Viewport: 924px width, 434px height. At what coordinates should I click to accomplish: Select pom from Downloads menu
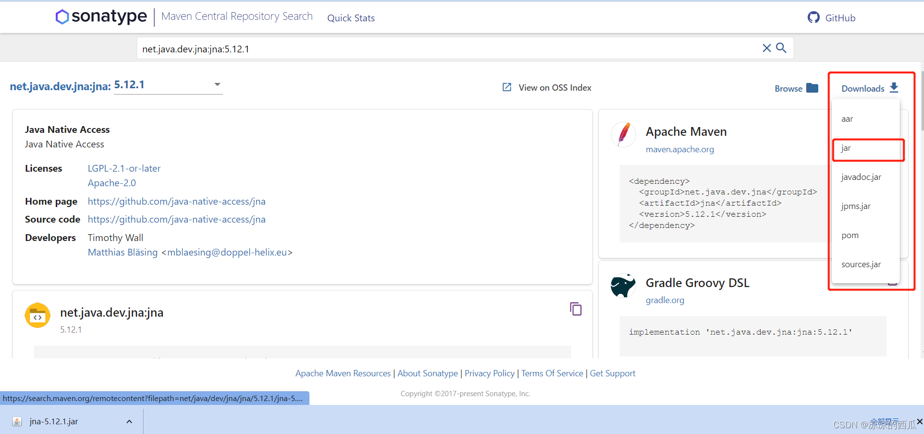coord(866,235)
